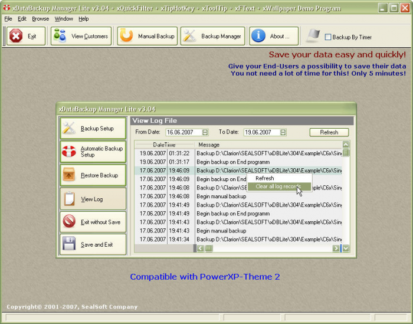The image size is (413, 324).
Task: Adjust To Date spinner arrows
Action: point(283,132)
